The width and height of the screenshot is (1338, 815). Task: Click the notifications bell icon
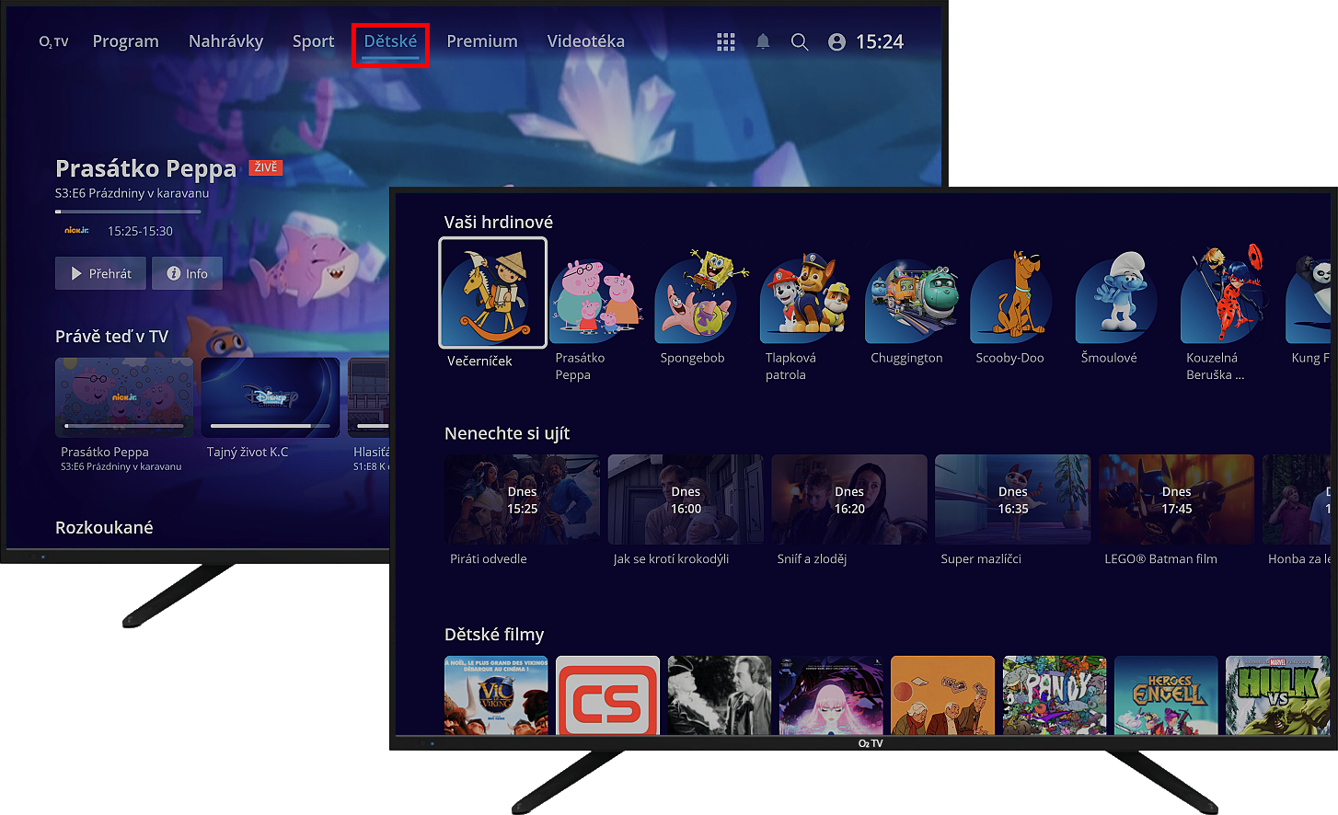point(763,41)
